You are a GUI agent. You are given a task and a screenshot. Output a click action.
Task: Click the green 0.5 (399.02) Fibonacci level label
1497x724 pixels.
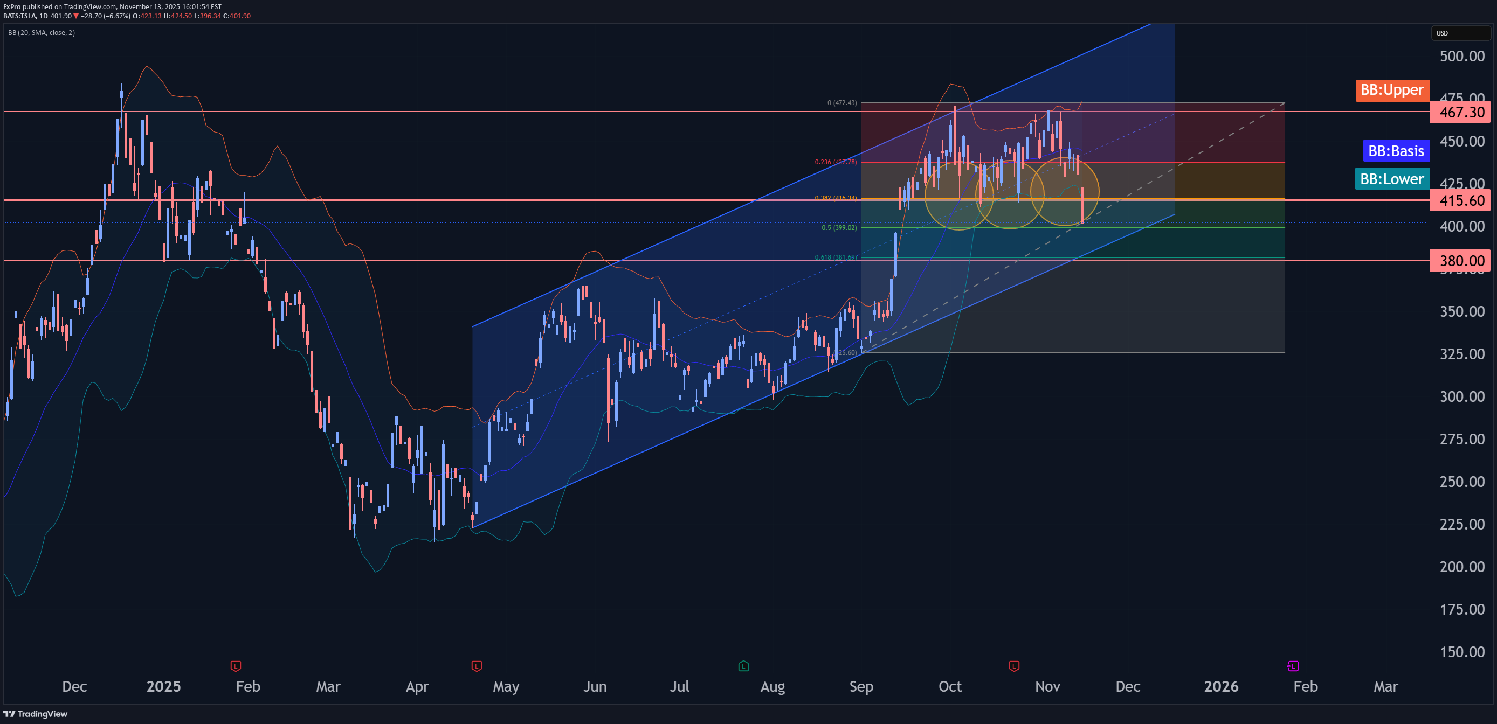(x=839, y=227)
